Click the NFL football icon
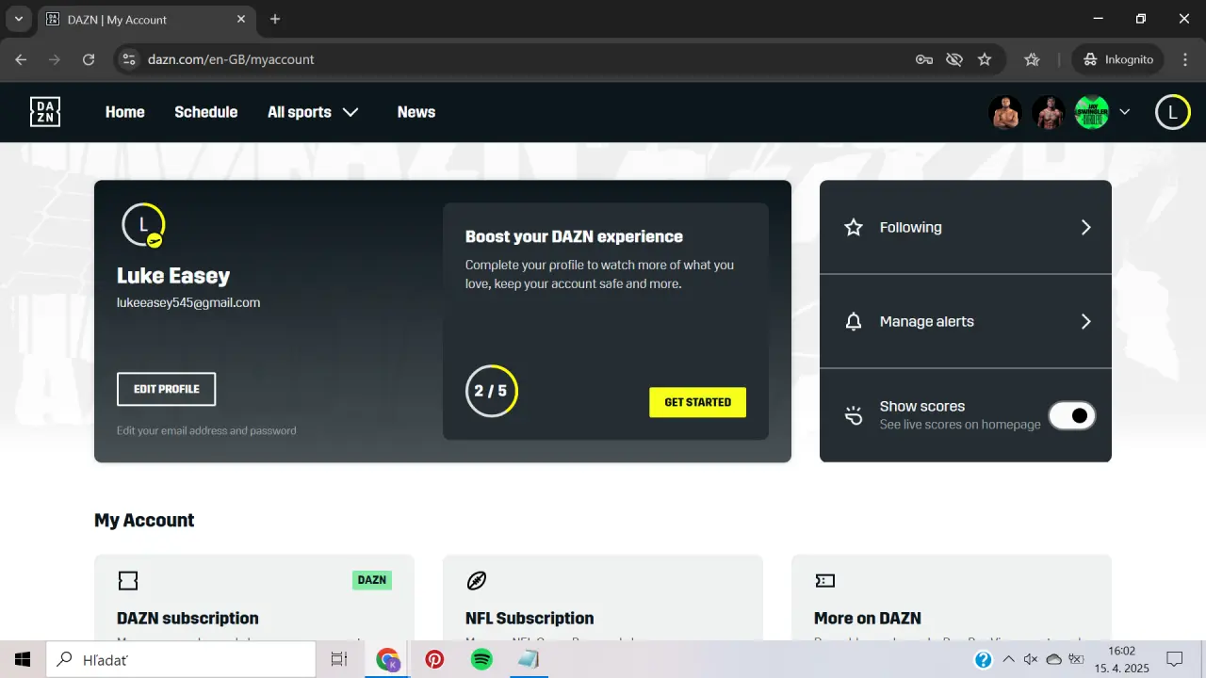The image size is (1206, 678). click(477, 581)
